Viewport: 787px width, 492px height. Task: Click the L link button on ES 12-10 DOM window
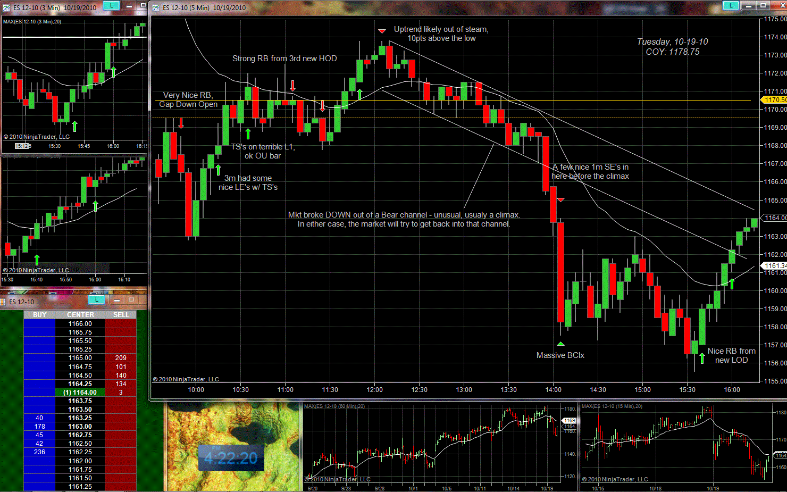point(96,299)
